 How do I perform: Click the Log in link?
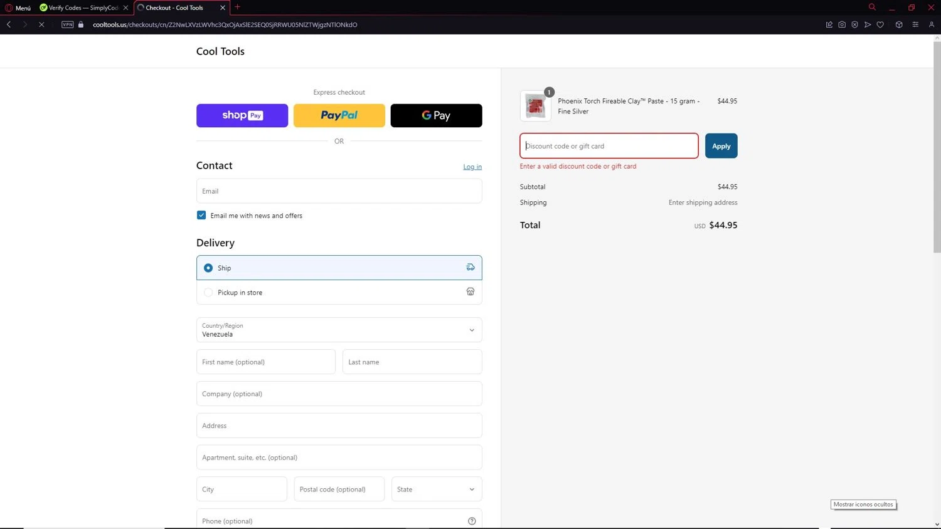[472, 167]
